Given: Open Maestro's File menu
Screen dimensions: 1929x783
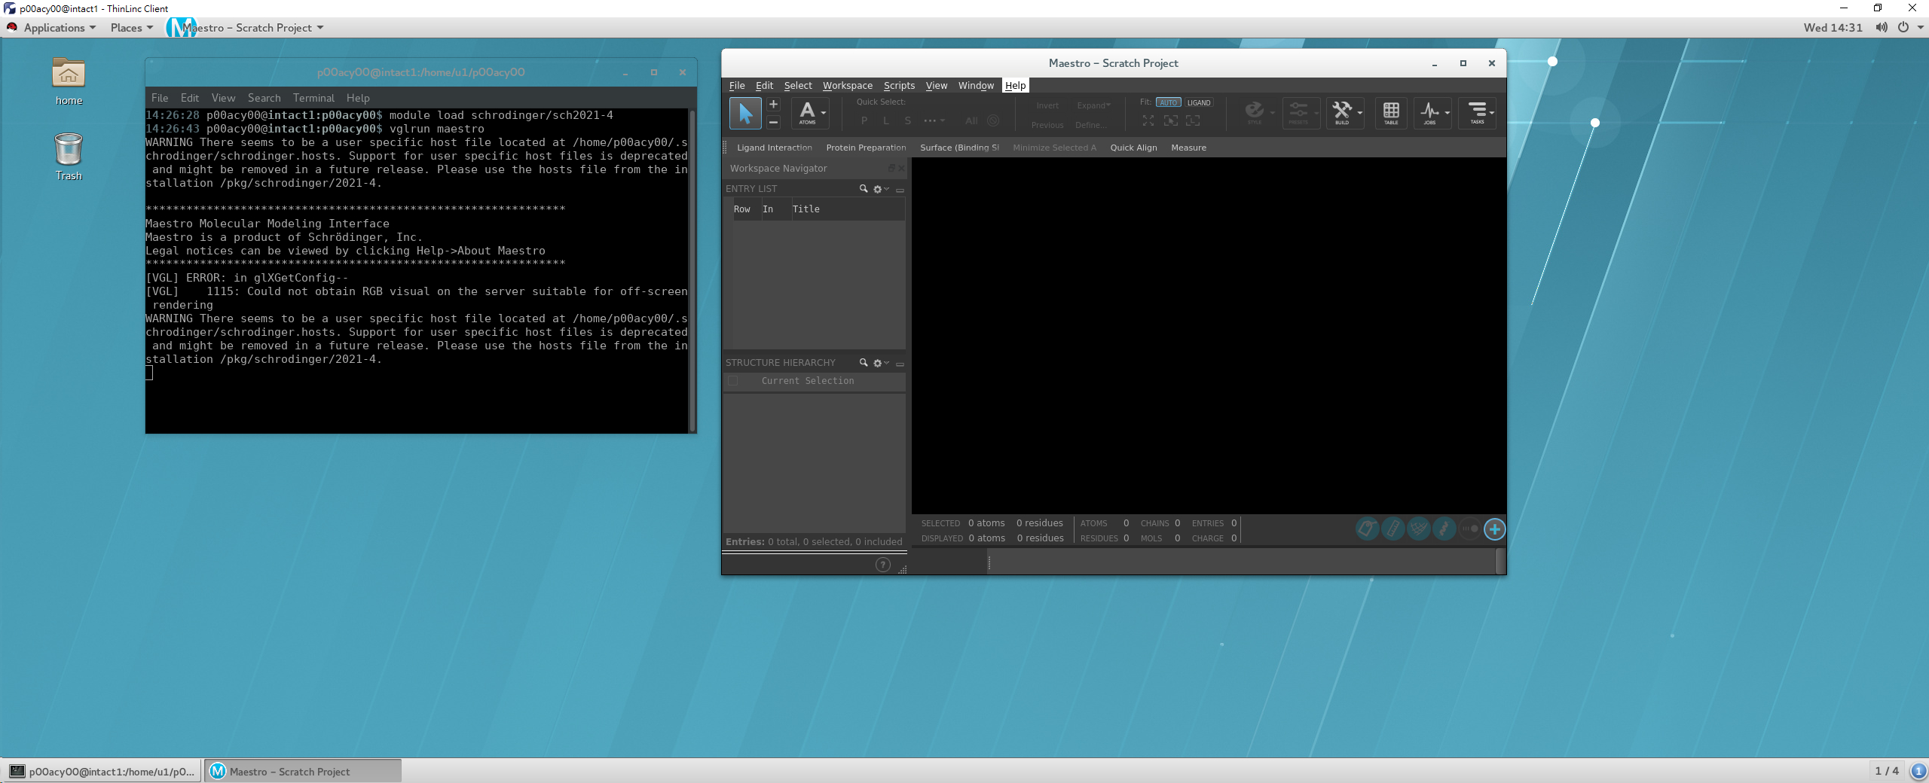Looking at the screenshot, I should coord(737,86).
